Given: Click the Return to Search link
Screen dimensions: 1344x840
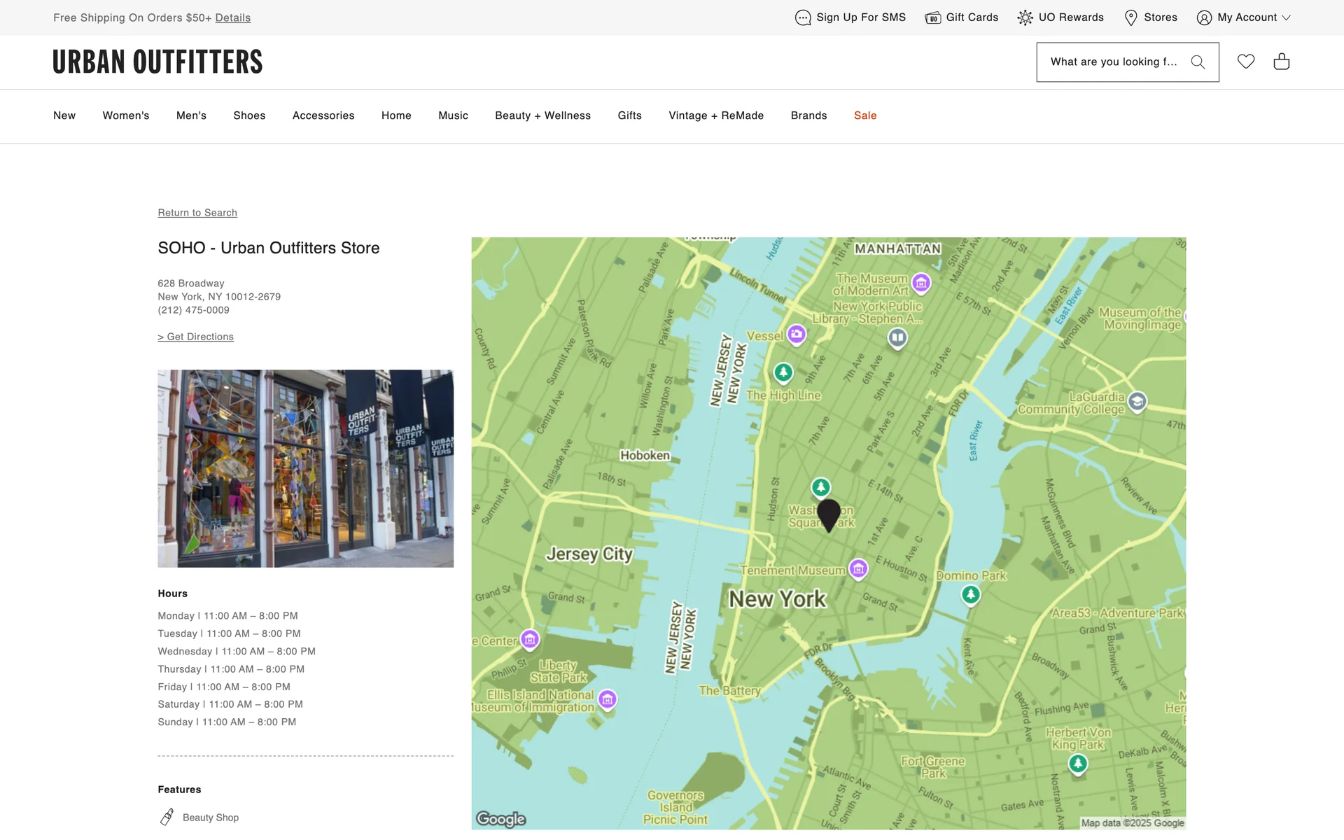Looking at the screenshot, I should point(197,213).
